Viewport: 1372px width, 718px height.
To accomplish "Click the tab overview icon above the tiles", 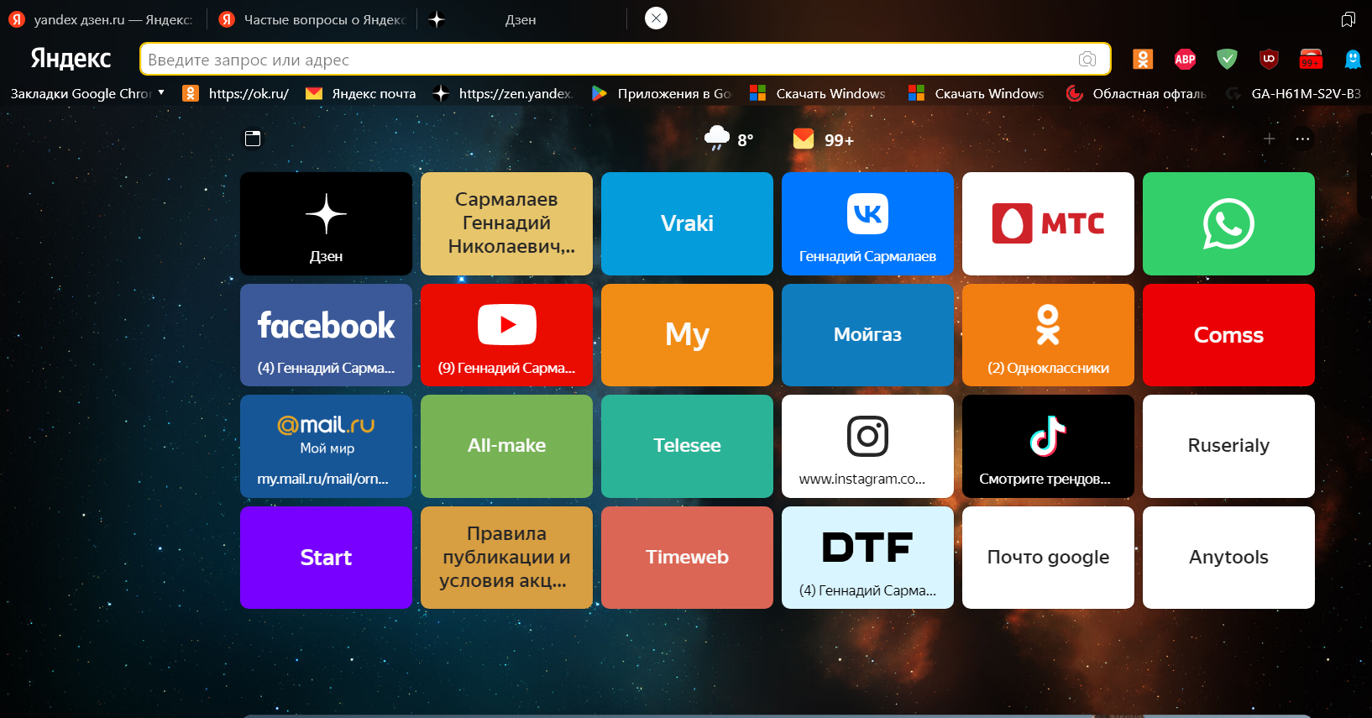I will 253,139.
